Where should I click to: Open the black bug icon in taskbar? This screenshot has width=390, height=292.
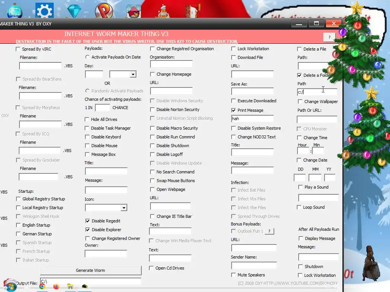coord(85,286)
